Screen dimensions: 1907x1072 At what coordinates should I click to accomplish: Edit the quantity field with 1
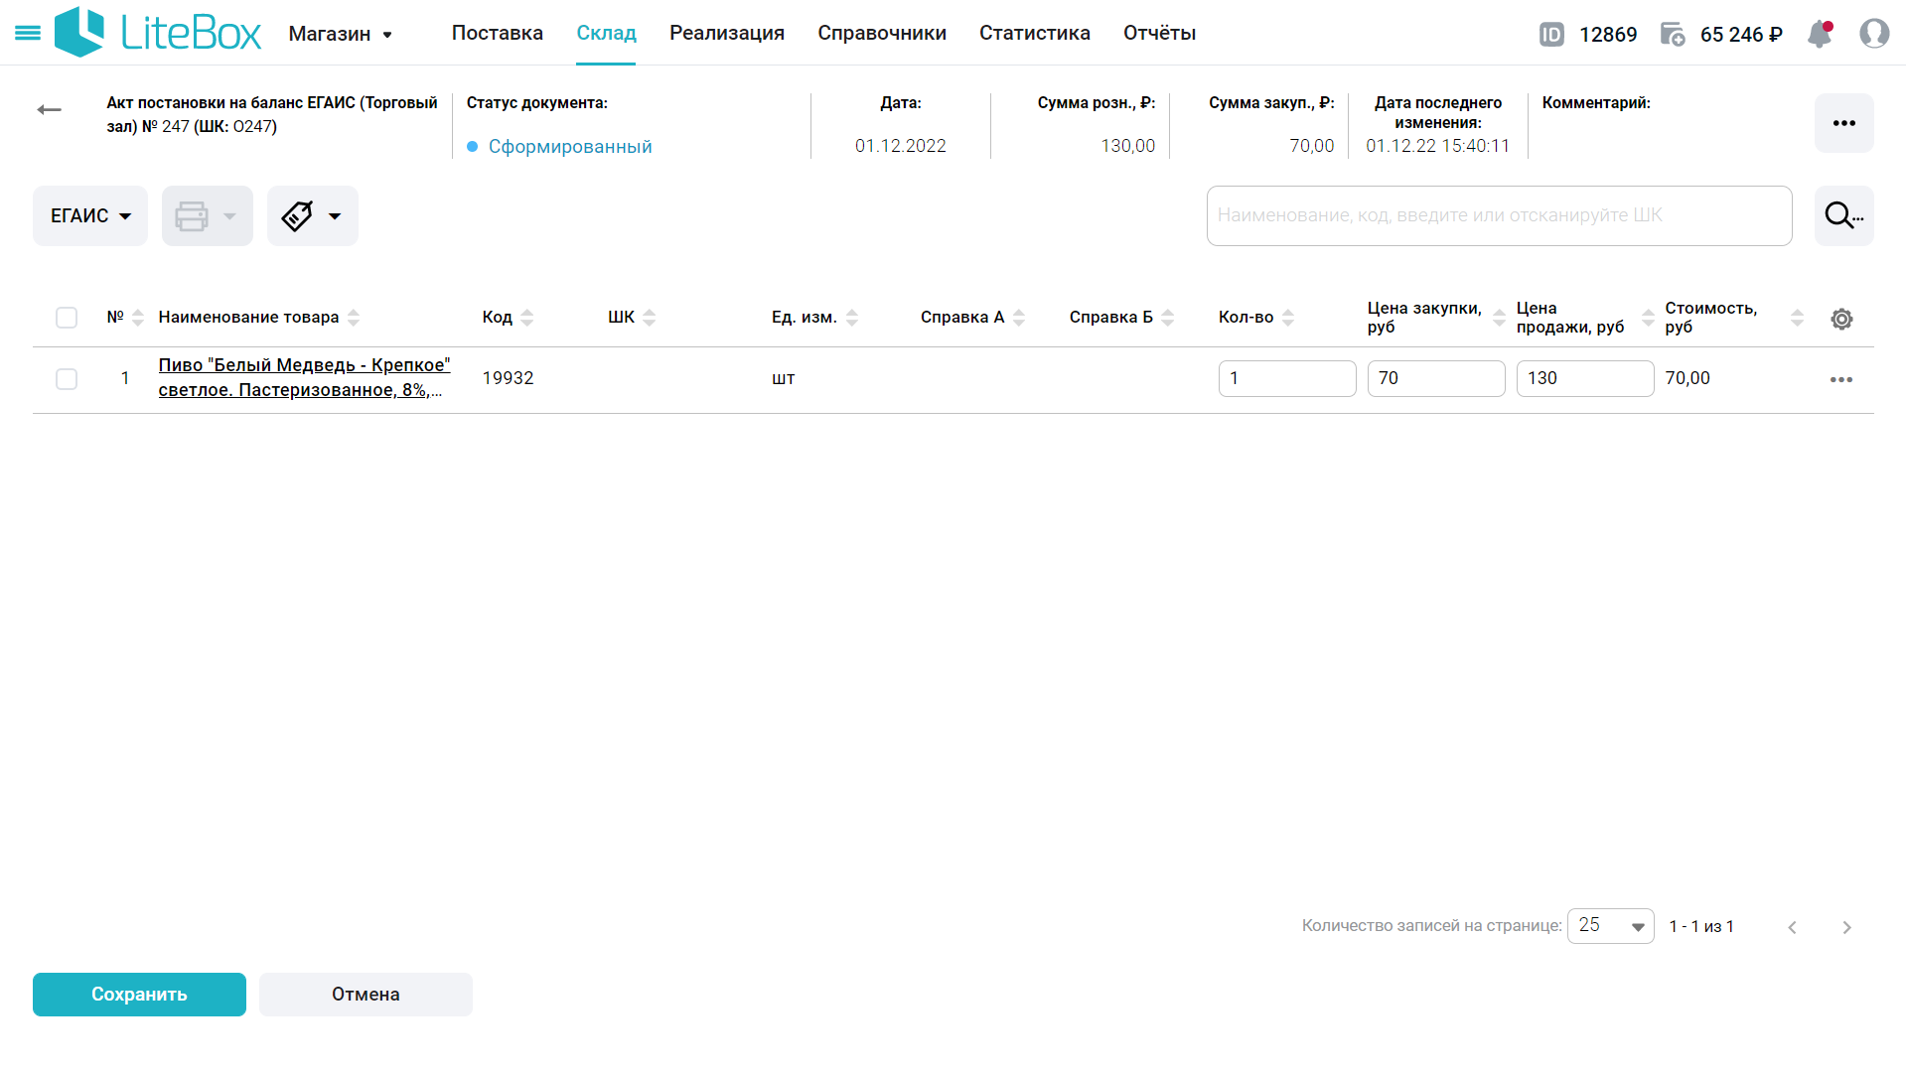click(x=1287, y=379)
